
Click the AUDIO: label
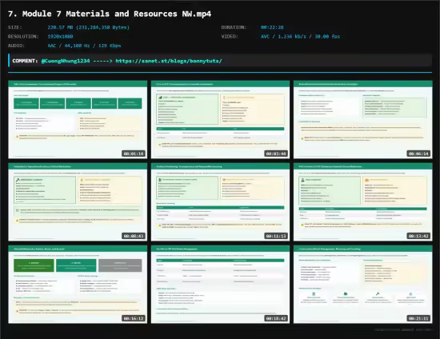coord(16,46)
